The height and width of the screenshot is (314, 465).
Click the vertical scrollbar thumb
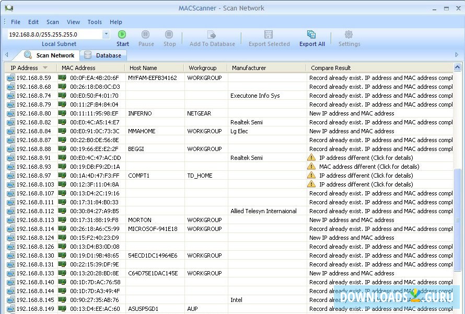coord(458,219)
